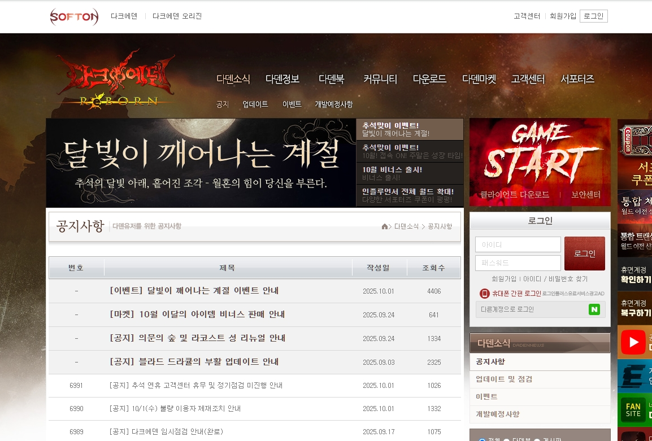Select 공지 submenu item

223,104
